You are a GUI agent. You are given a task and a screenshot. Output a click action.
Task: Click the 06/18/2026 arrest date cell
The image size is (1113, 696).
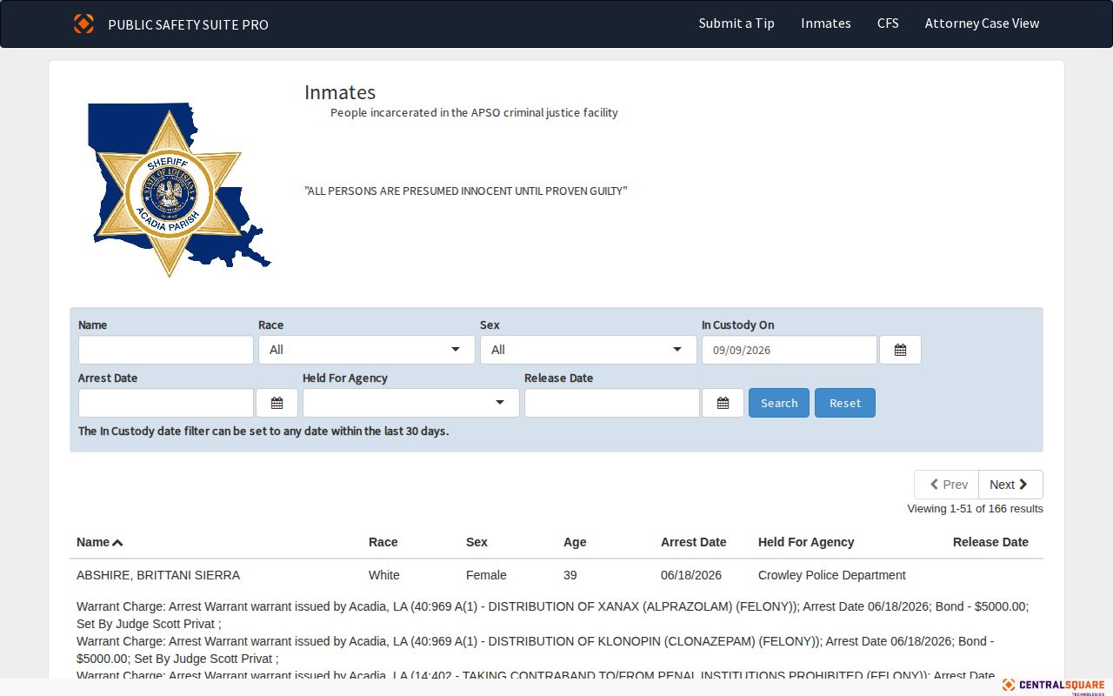[x=691, y=575]
